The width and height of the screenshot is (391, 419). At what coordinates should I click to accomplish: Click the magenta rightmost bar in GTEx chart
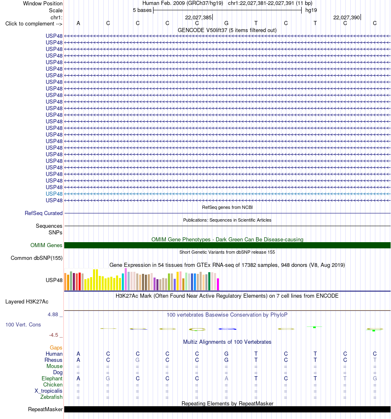pos(218,284)
